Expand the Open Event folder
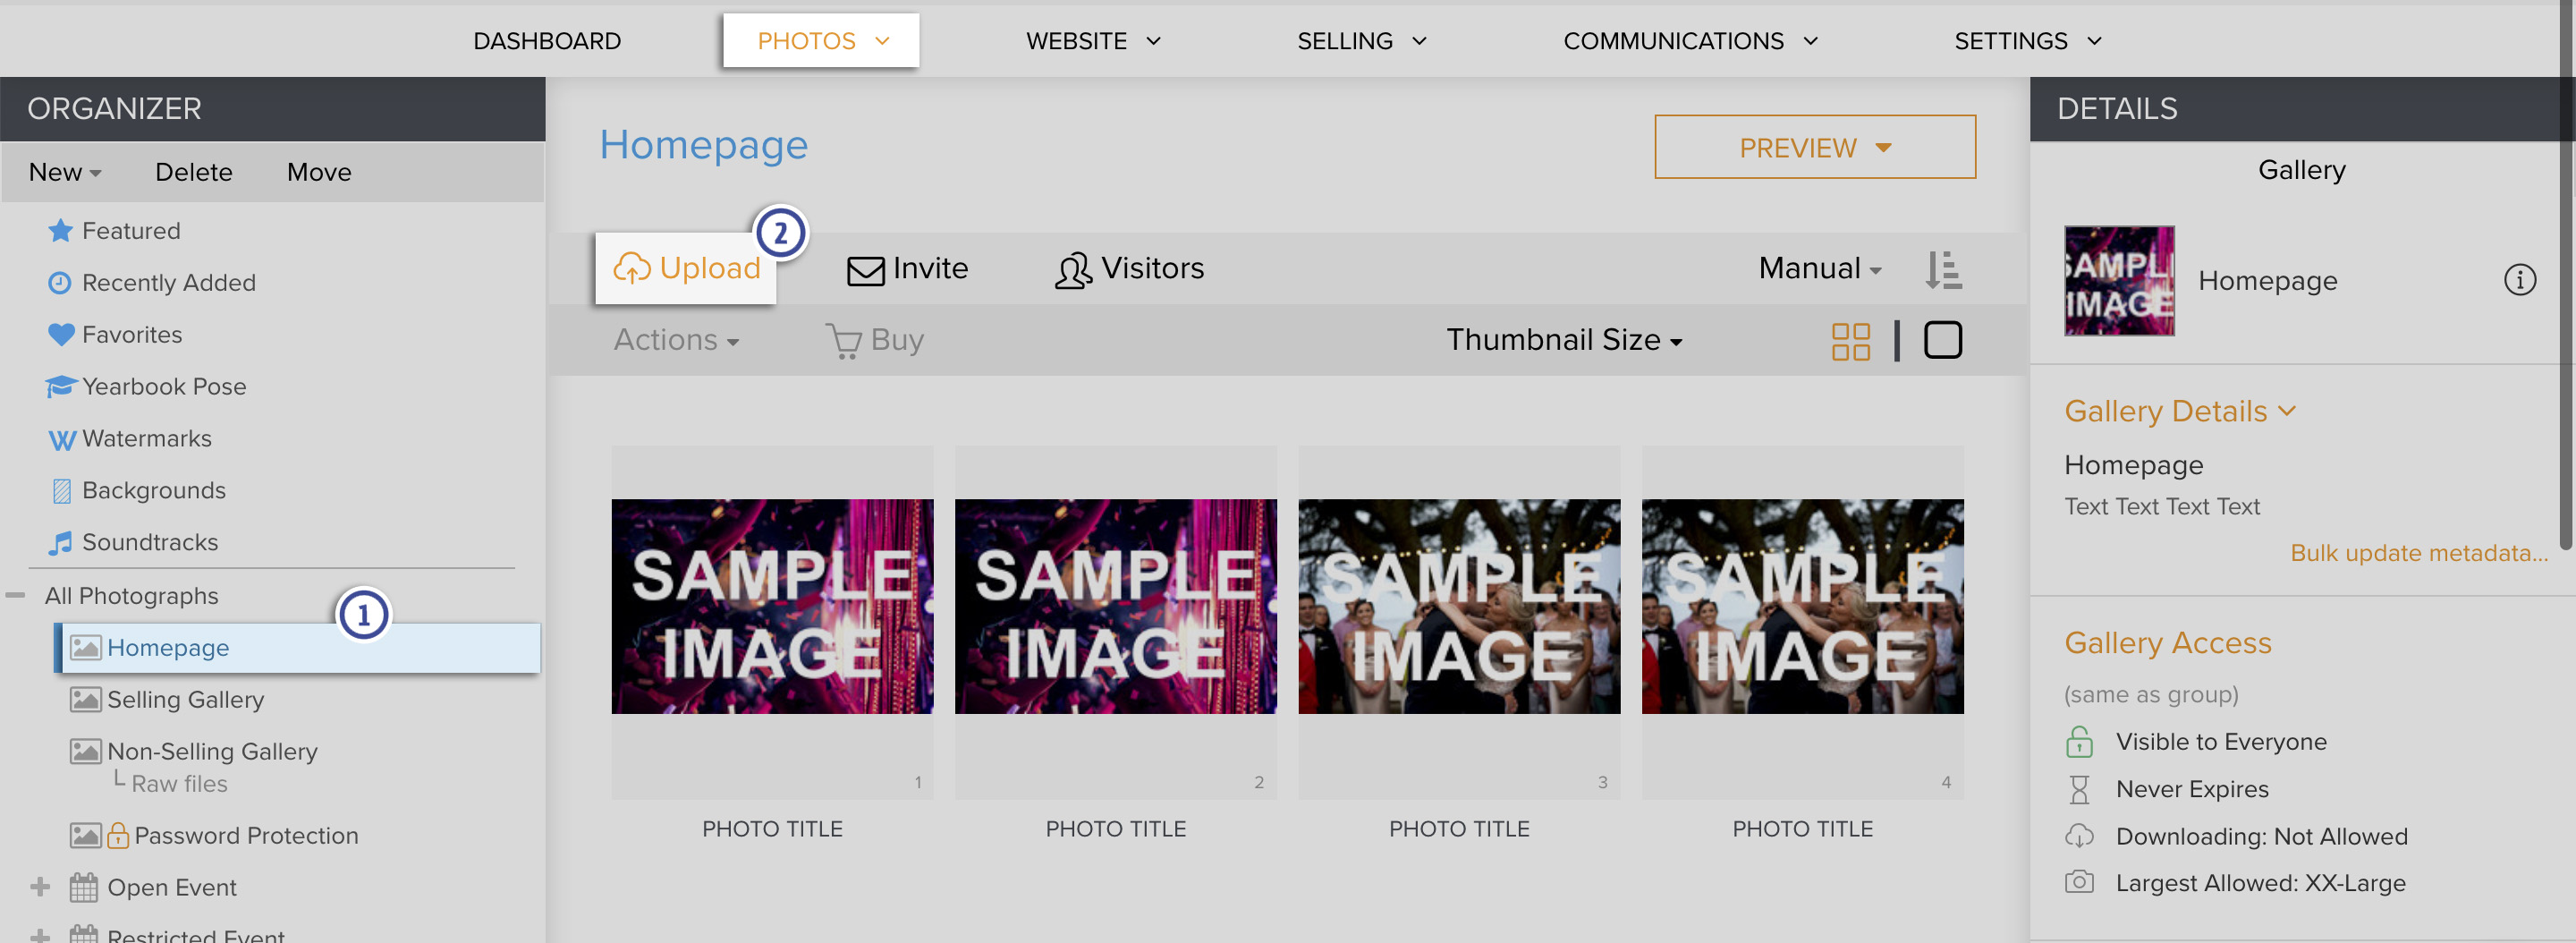Screen dimensions: 2576x943 (x=40, y=887)
